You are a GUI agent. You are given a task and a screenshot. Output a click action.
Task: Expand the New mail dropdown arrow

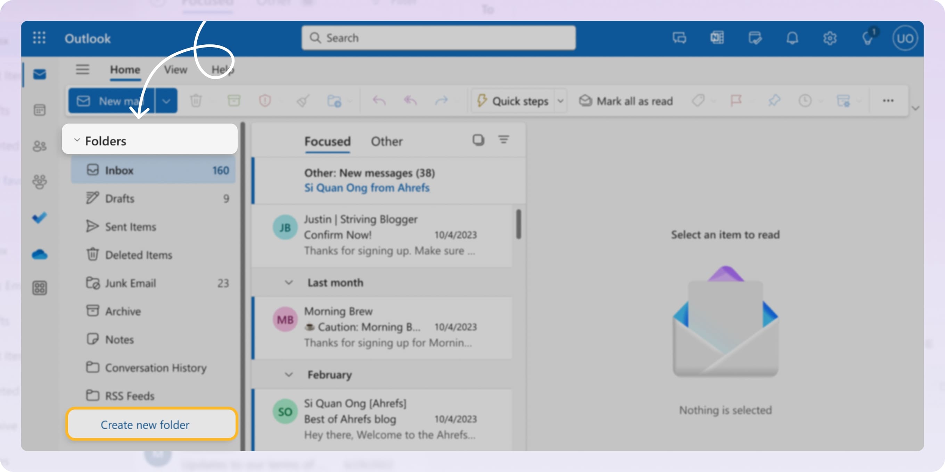pyautogui.click(x=166, y=101)
